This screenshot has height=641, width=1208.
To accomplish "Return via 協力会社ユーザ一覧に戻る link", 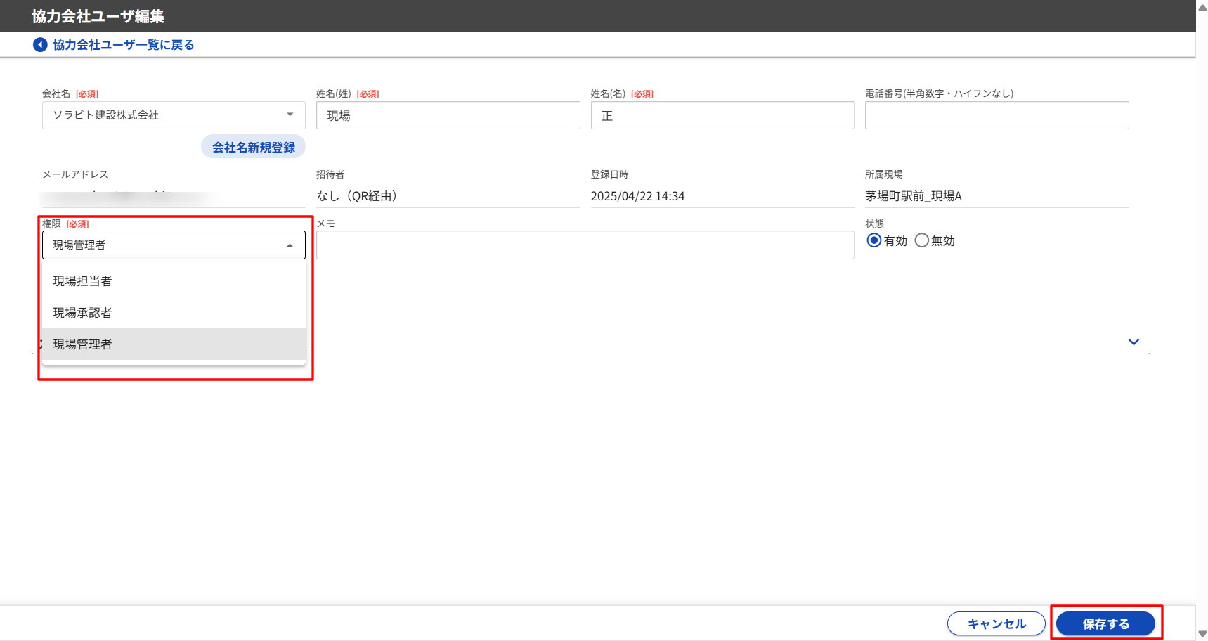I will pyautogui.click(x=123, y=45).
